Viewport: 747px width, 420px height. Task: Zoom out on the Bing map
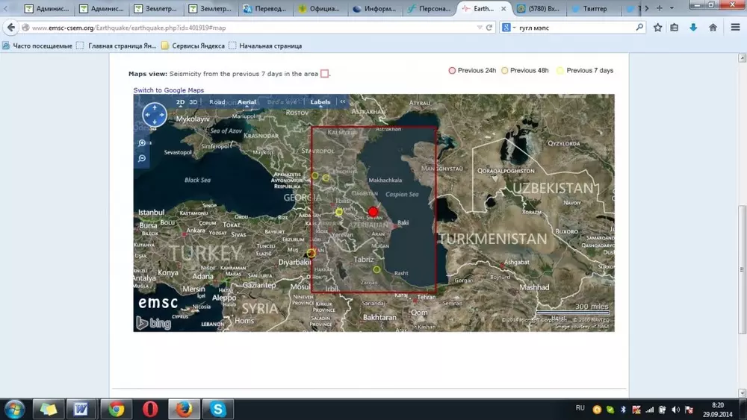click(x=142, y=159)
